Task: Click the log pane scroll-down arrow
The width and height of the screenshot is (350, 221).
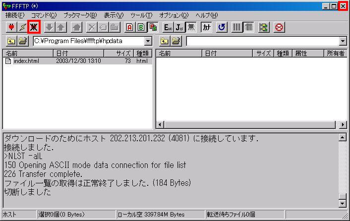Action: pyautogui.click(x=342, y=203)
